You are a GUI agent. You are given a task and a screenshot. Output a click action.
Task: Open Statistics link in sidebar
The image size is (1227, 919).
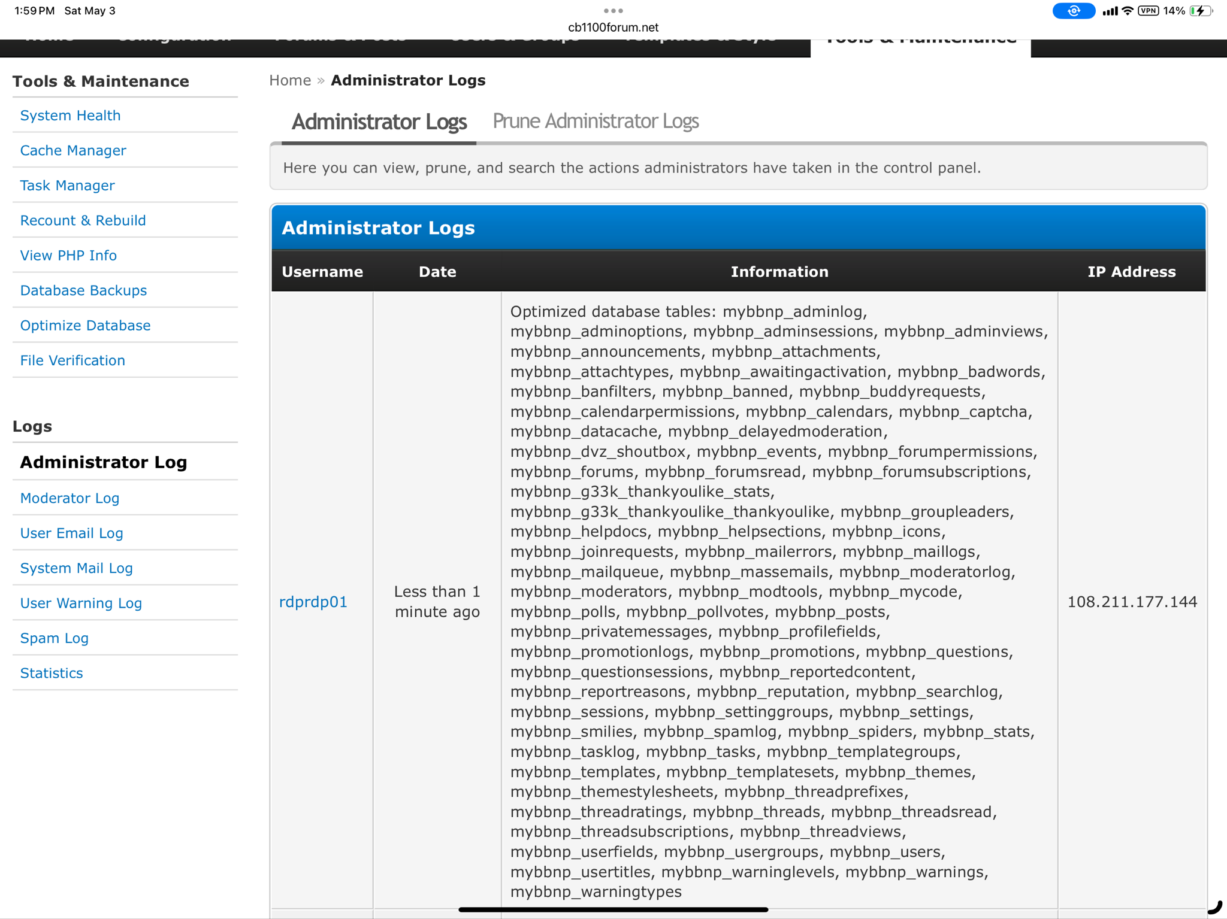click(x=52, y=674)
